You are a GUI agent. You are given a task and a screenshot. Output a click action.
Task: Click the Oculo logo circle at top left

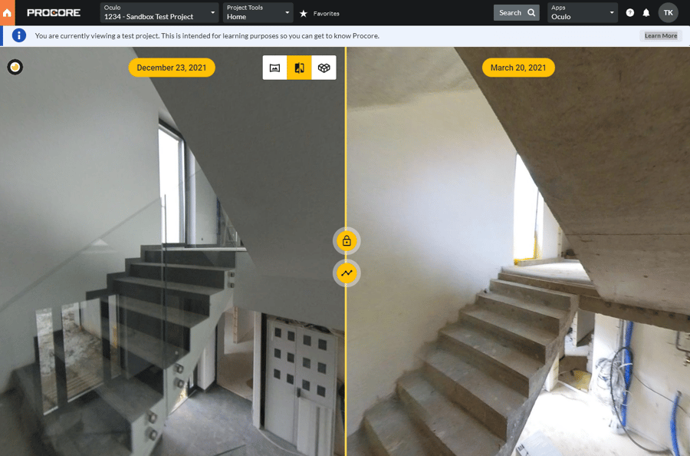15,68
